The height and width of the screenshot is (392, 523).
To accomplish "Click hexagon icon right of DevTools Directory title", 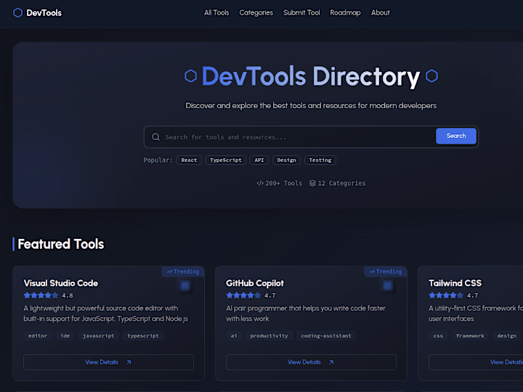I will click(431, 76).
